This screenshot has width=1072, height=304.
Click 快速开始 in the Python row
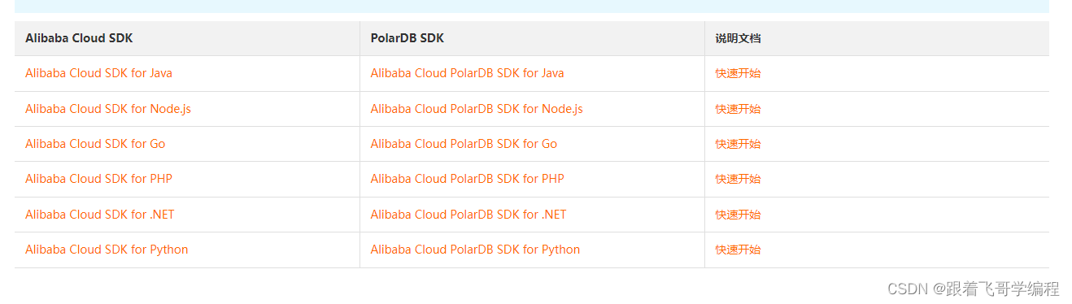(738, 250)
